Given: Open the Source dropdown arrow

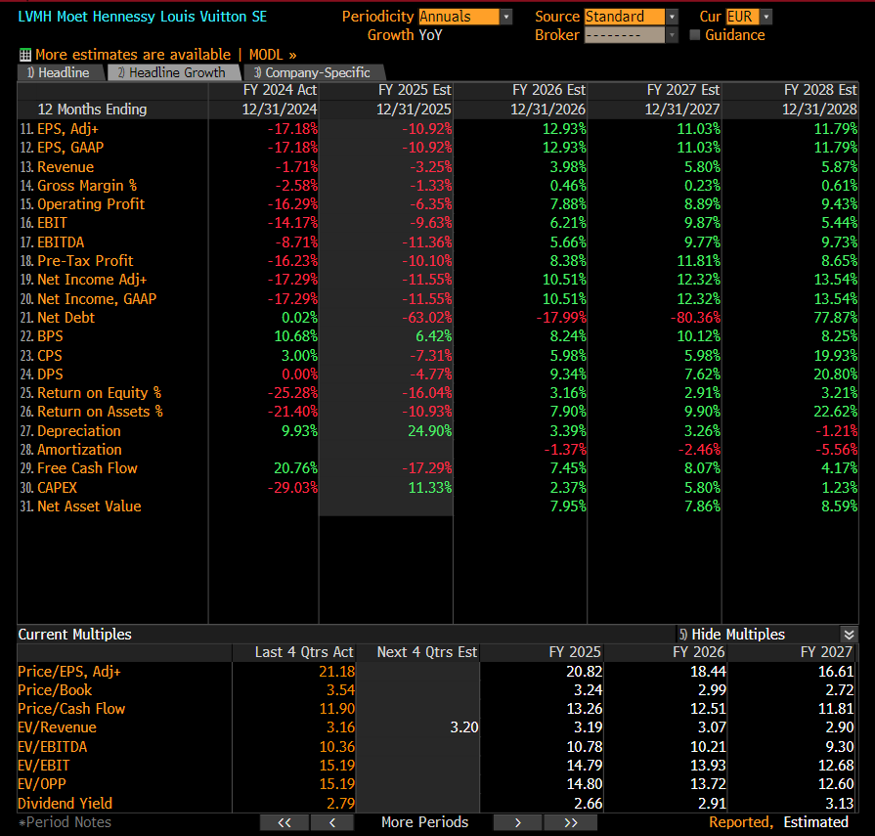Looking at the screenshot, I should (672, 17).
